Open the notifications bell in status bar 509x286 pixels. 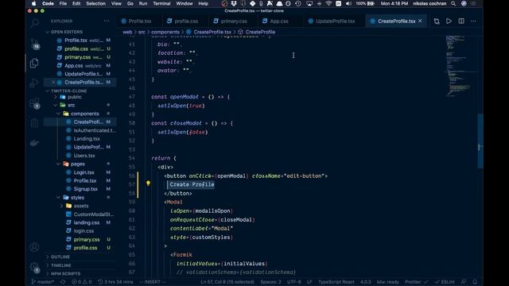tap(475, 282)
